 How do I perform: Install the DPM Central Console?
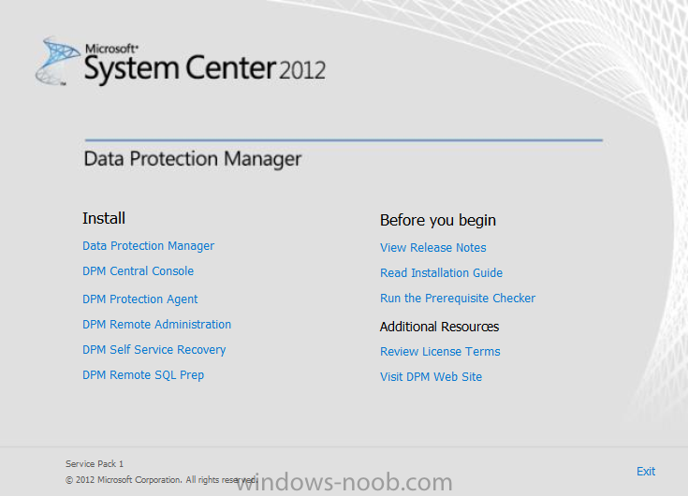(x=138, y=271)
